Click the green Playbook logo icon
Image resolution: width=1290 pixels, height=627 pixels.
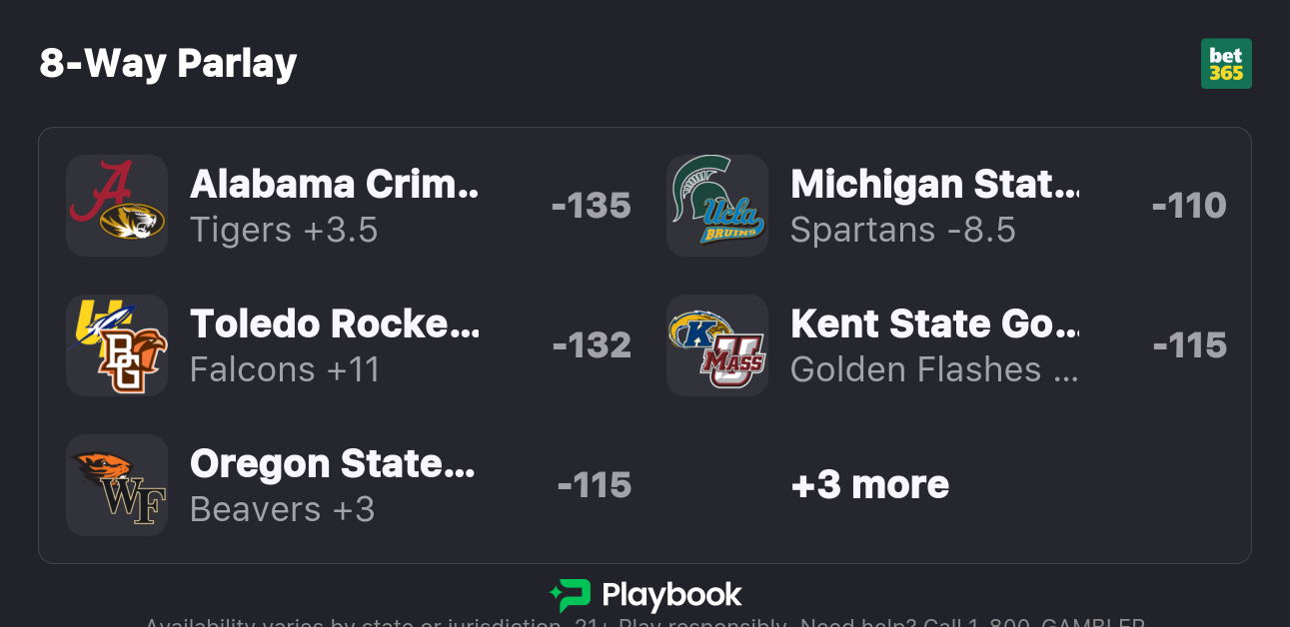[571, 596]
